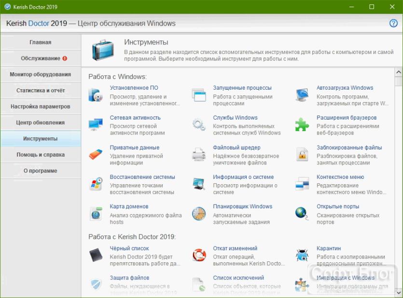
Task: Open the Откат изменений link
Action: tap(235, 248)
